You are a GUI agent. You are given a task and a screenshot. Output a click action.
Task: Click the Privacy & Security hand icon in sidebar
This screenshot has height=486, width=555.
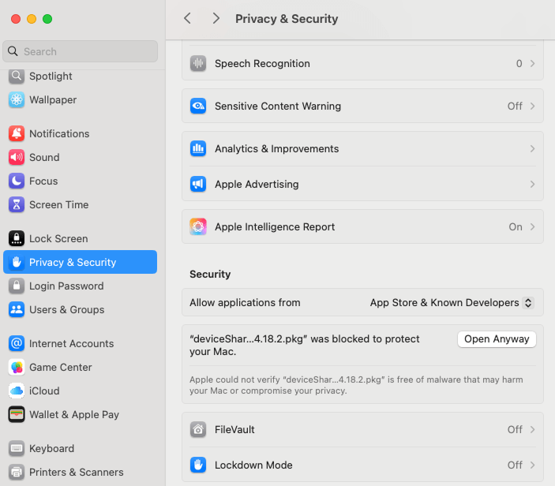pos(17,263)
